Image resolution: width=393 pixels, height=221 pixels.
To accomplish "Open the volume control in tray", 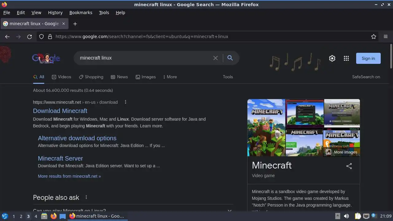I will 346,216.
